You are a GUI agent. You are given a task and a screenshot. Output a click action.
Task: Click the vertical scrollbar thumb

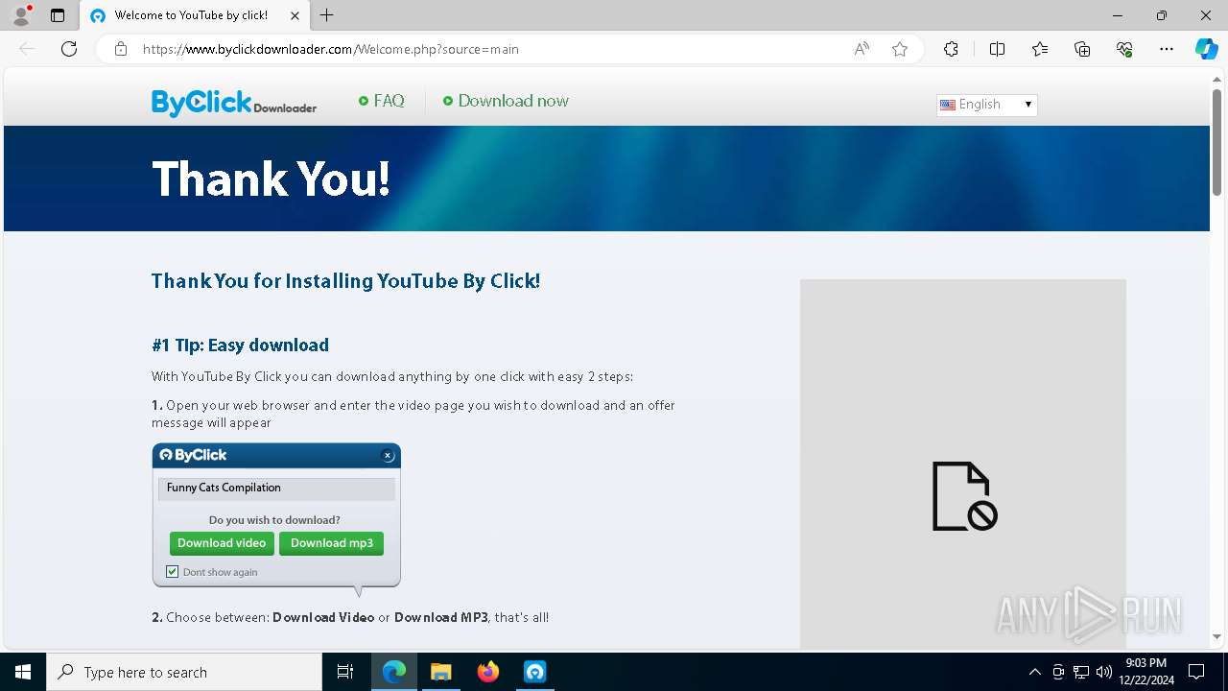[x=1216, y=143]
